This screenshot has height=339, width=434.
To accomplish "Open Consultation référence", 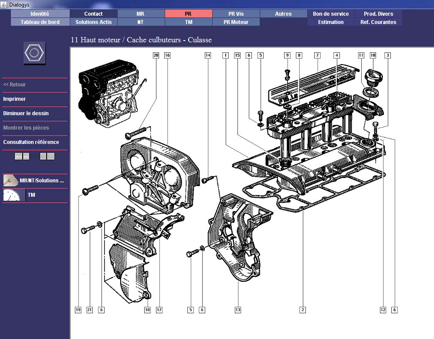I will [x=31, y=142].
